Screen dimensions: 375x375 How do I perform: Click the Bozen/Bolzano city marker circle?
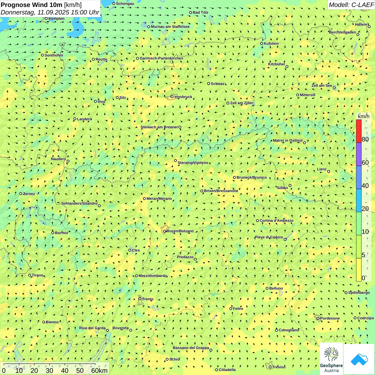pos(164,231)
